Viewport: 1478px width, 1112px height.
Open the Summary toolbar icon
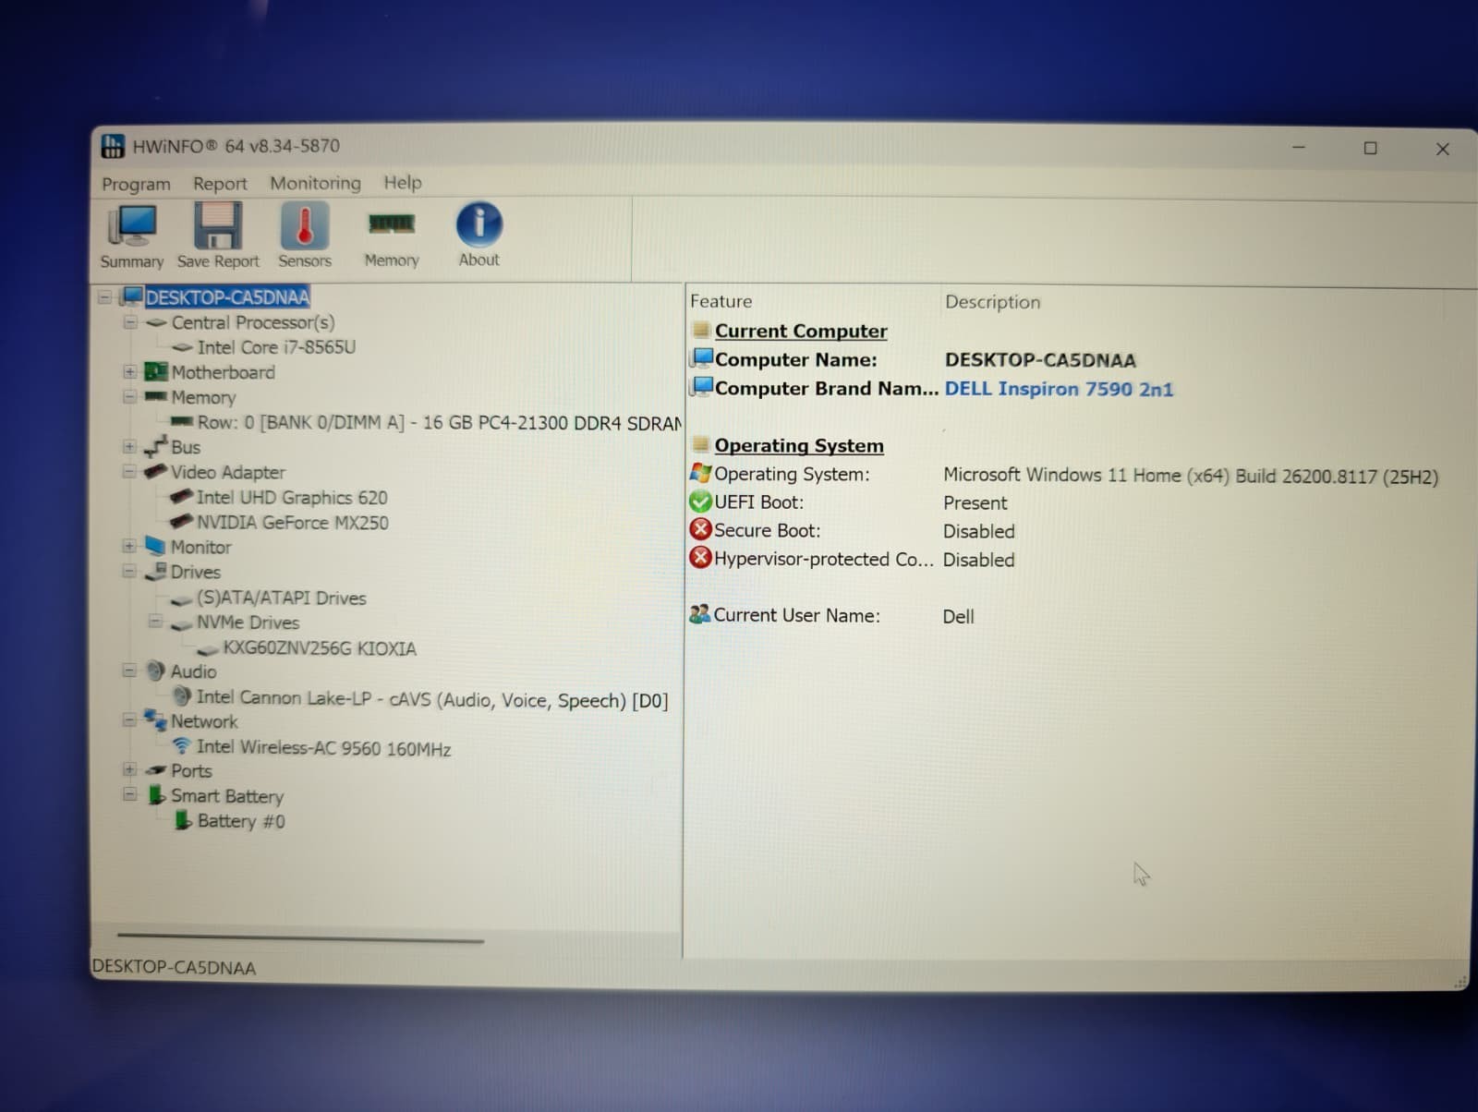(133, 225)
